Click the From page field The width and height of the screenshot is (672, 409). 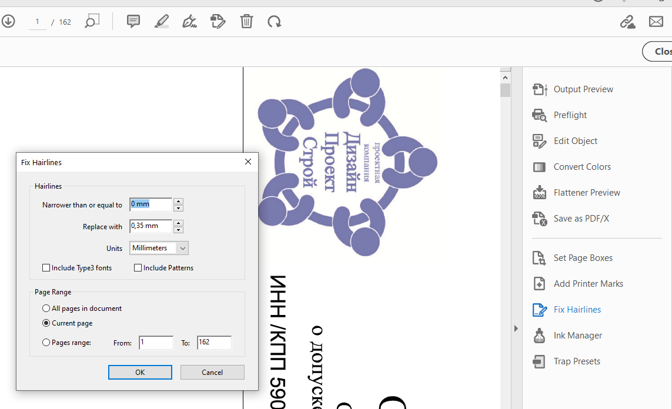(156, 343)
